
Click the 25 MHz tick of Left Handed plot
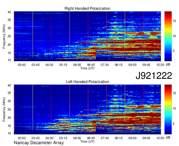tap(9, 109)
